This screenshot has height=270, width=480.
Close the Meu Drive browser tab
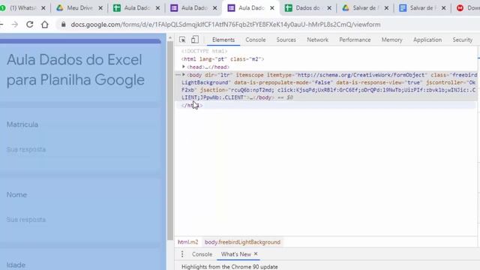(x=100, y=8)
